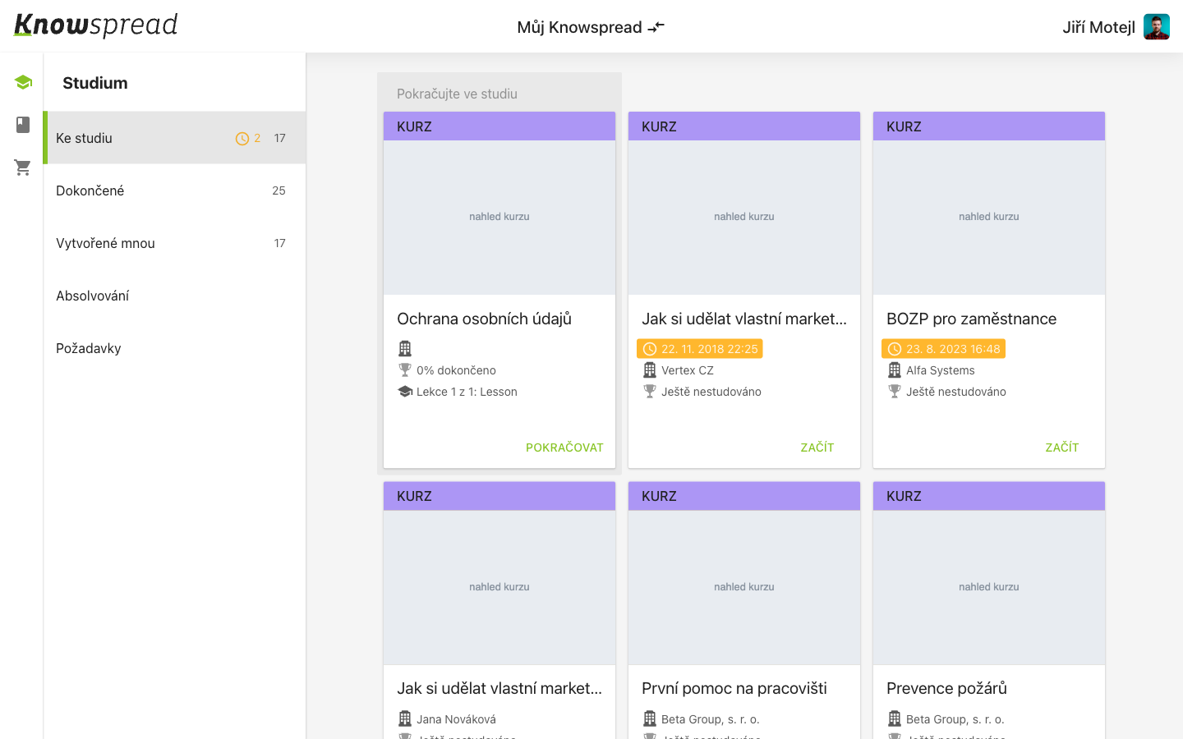Open the book library sidebar icon
Screen dimensions: 1183x739
tap(23, 125)
